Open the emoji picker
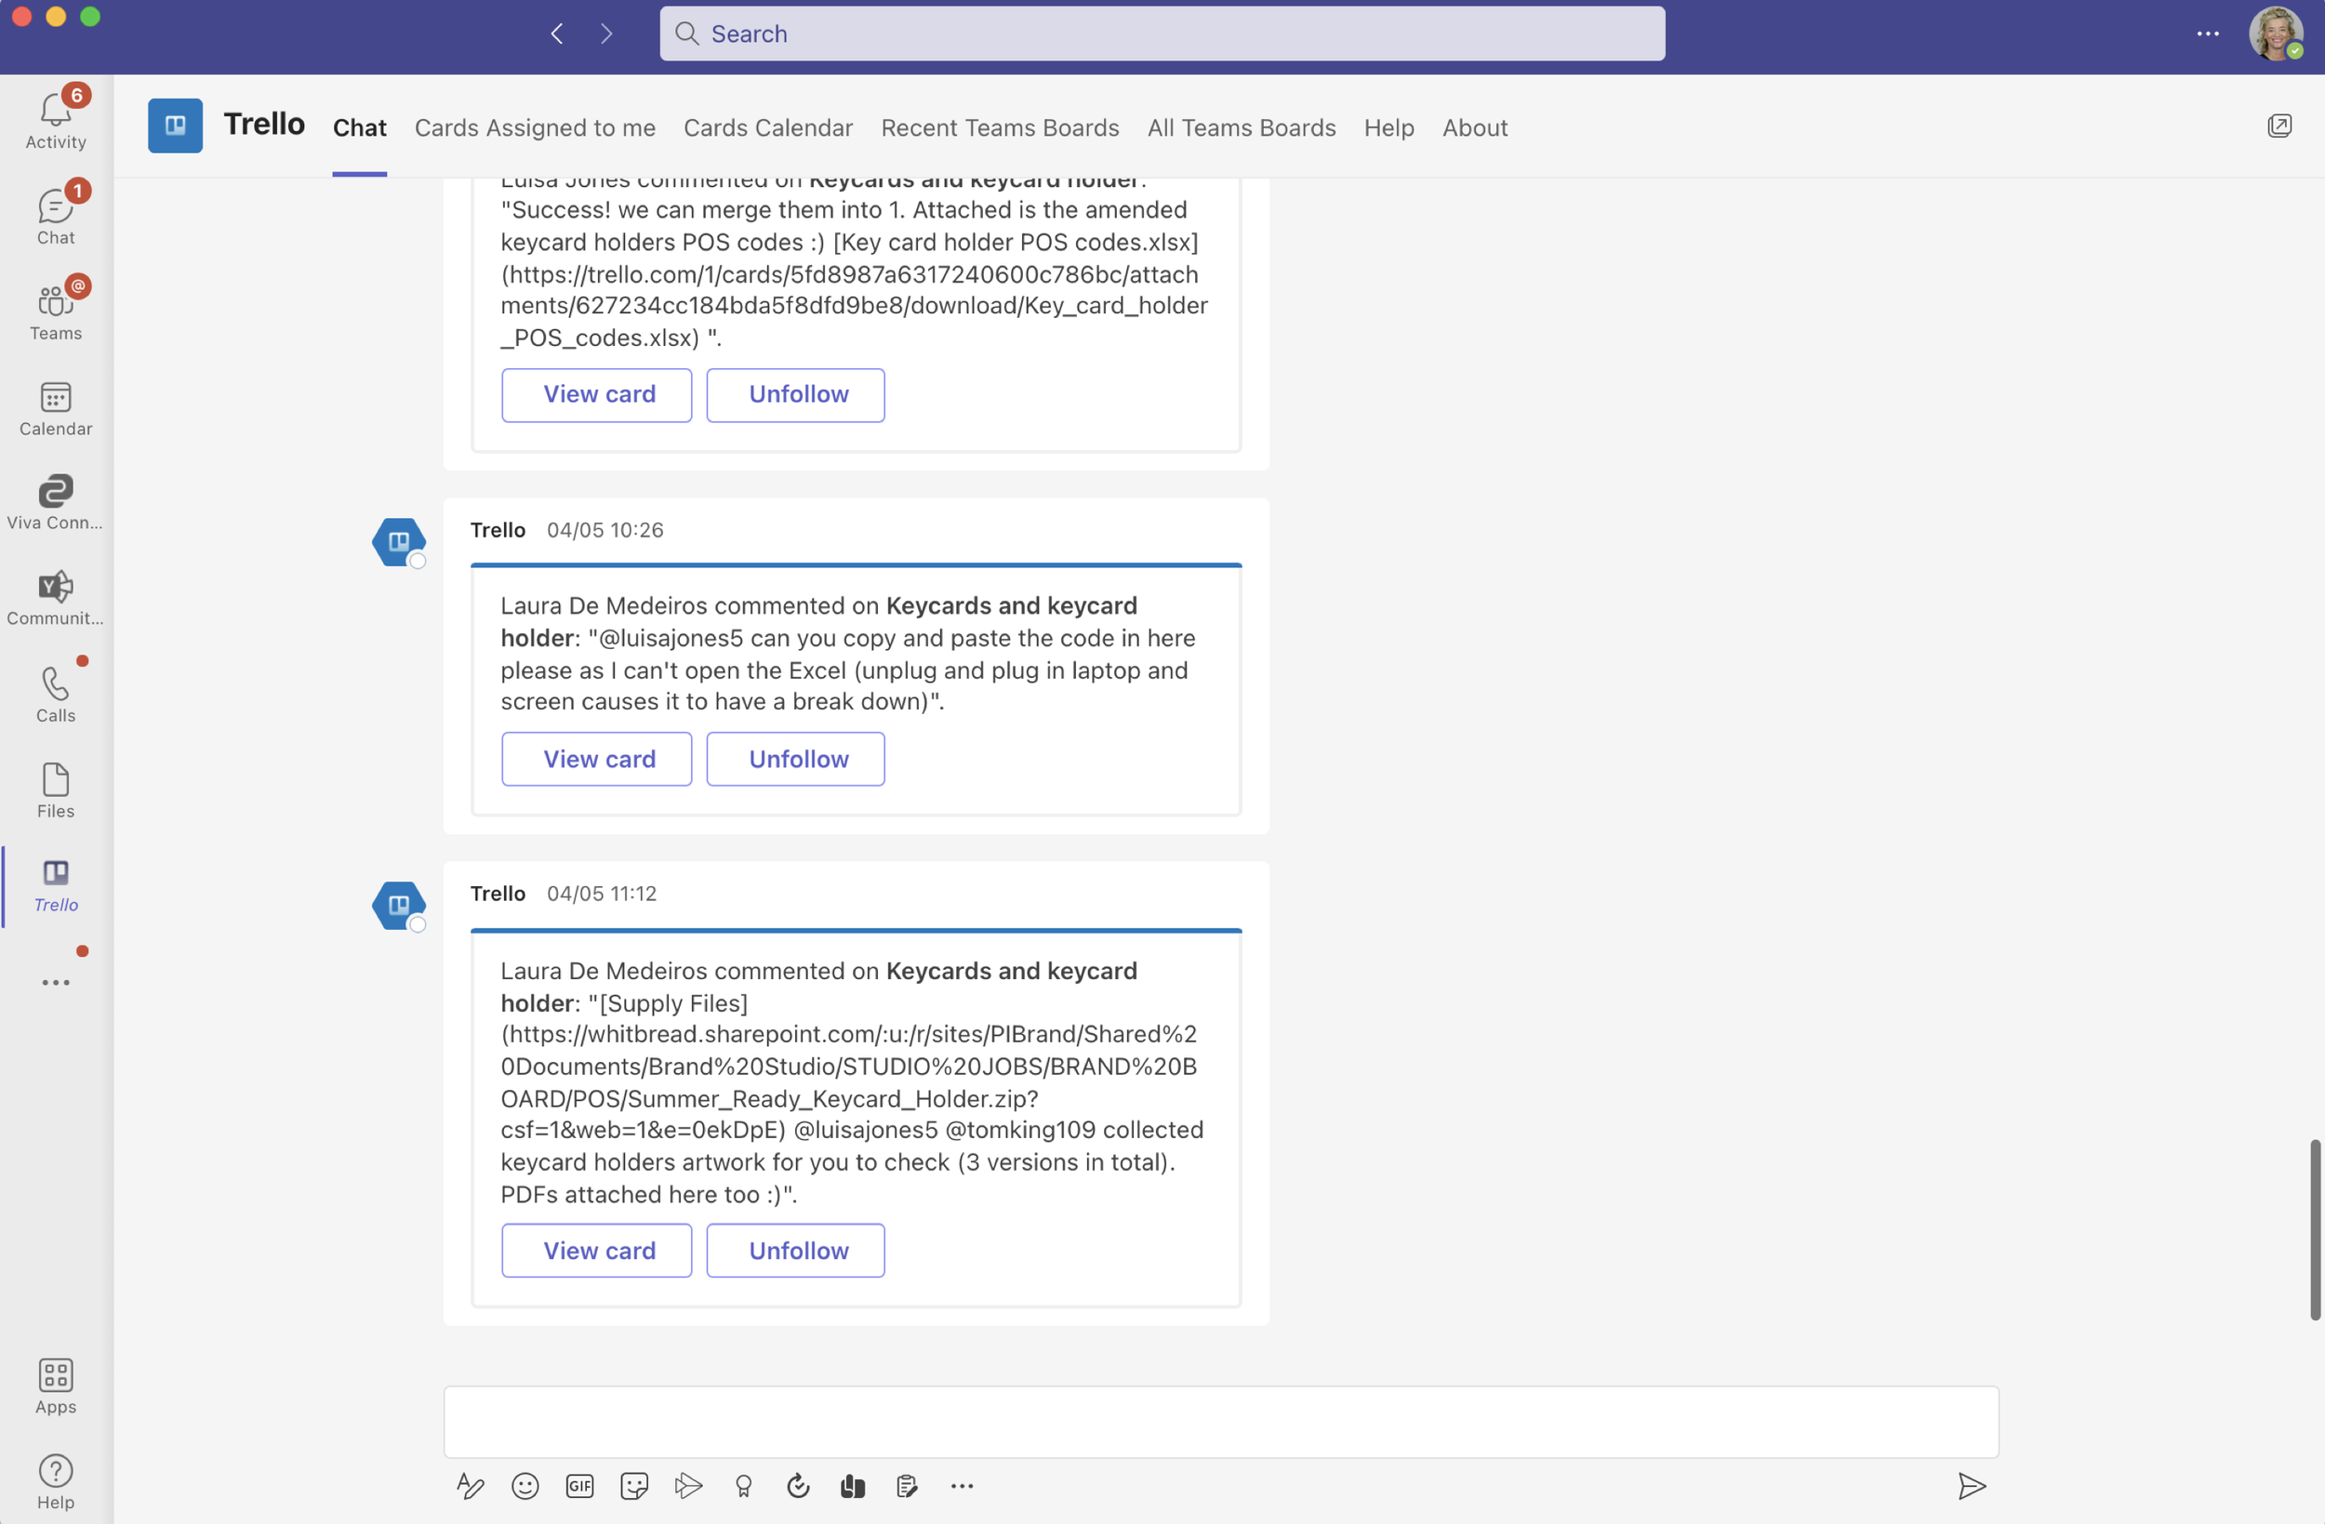Image resolution: width=2325 pixels, height=1524 pixels. [x=525, y=1486]
